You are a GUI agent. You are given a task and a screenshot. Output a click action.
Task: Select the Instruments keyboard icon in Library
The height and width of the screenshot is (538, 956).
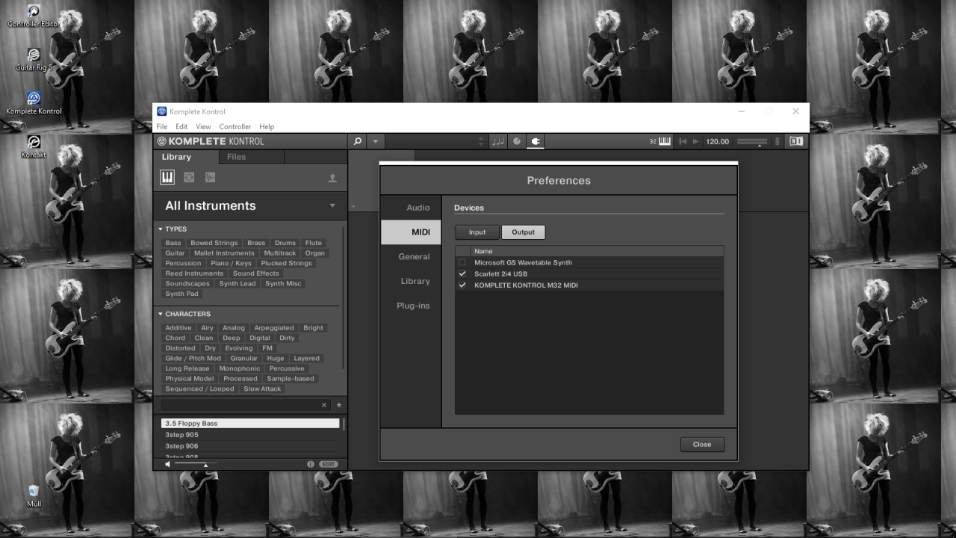click(x=167, y=178)
